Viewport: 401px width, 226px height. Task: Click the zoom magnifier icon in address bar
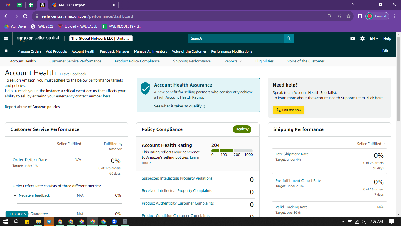330,16
